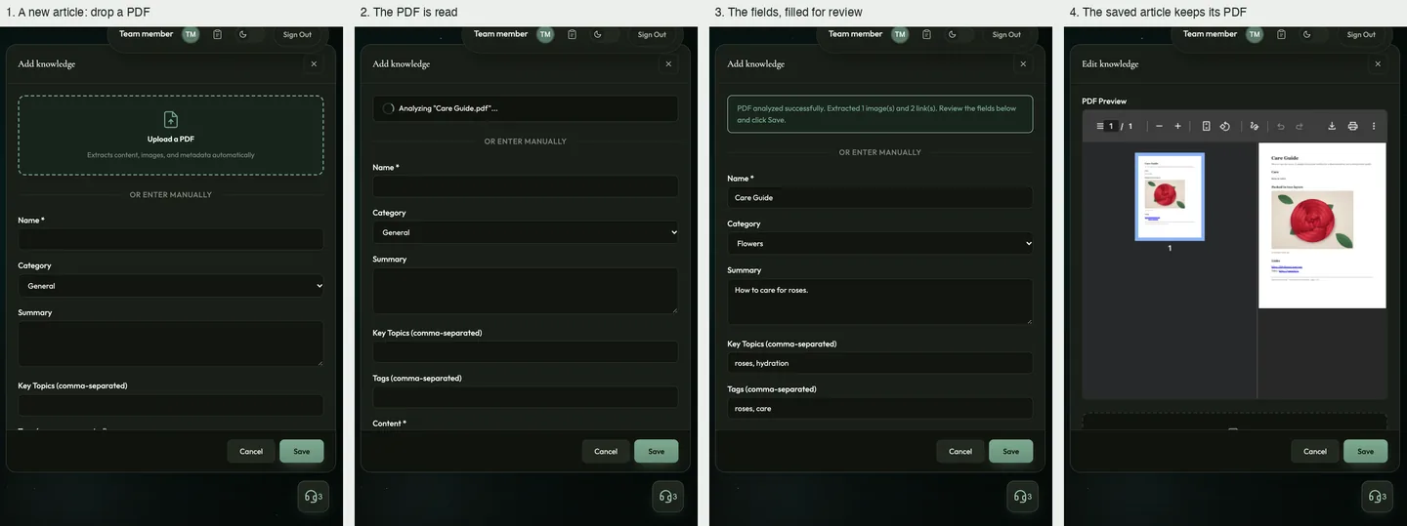
Task: Click the fit to page icon in PDF toolbar
Action: tap(1207, 126)
